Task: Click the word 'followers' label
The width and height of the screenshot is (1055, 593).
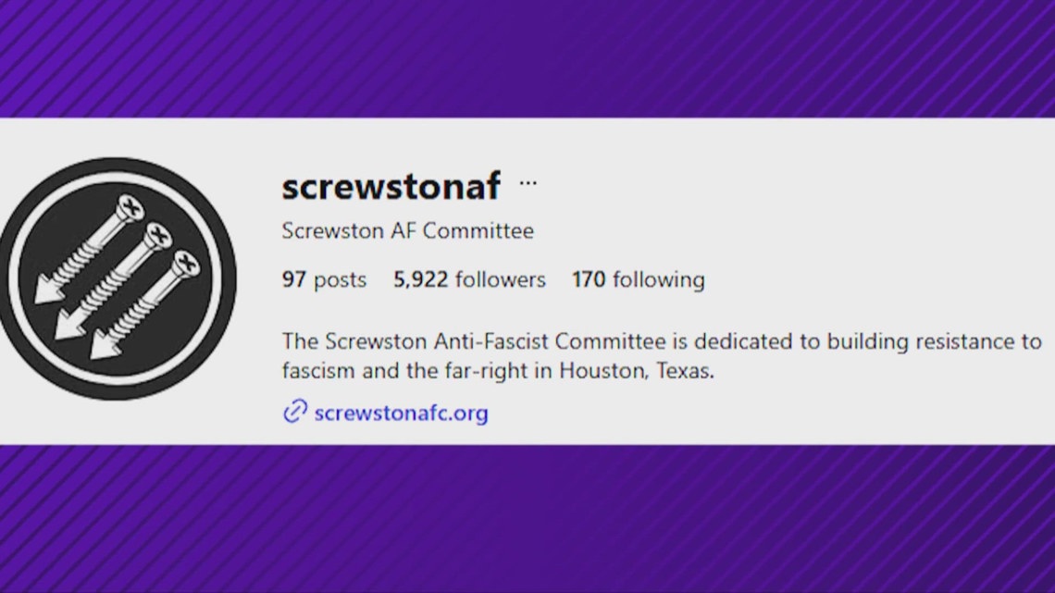Action: click(500, 279)
